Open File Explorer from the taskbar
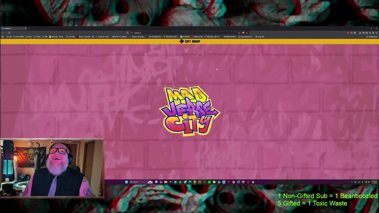The height and width of the screenshot is (213, 379). 166,182
